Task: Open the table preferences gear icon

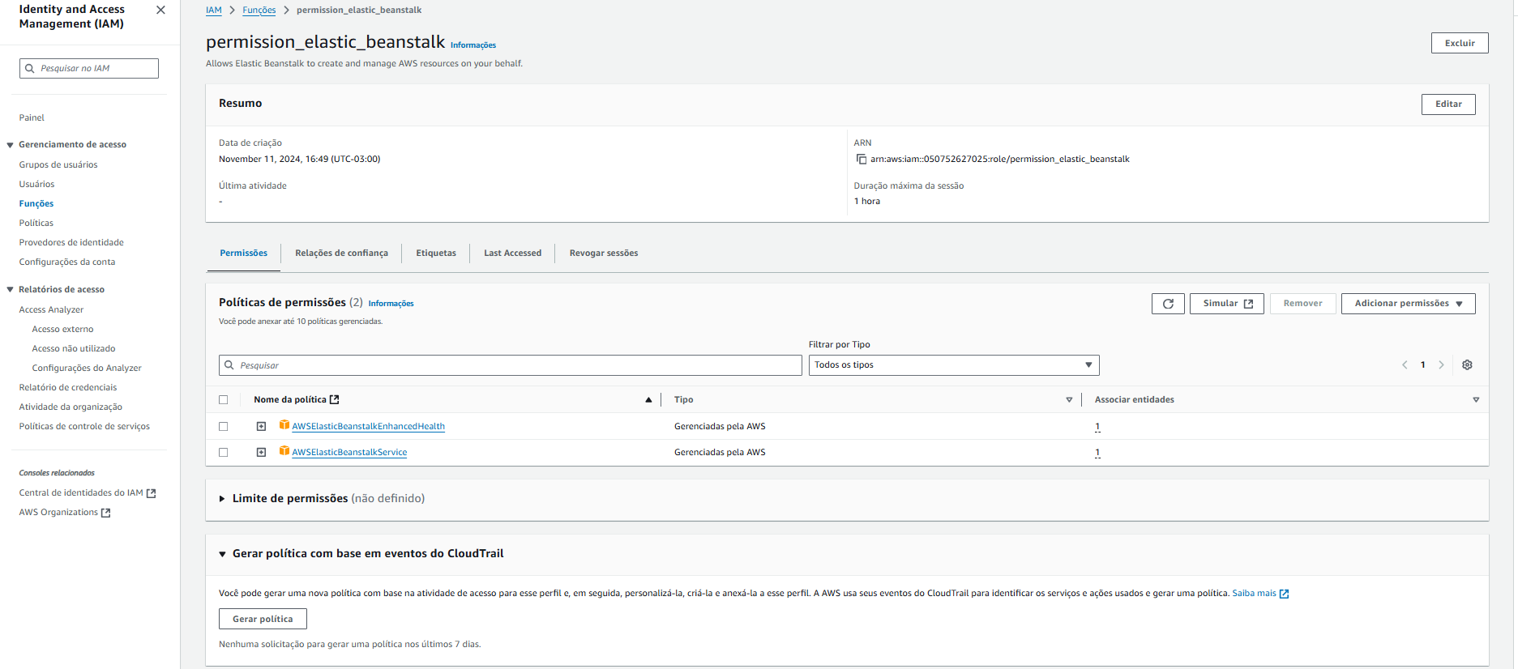Action: tap(1467, 364)
